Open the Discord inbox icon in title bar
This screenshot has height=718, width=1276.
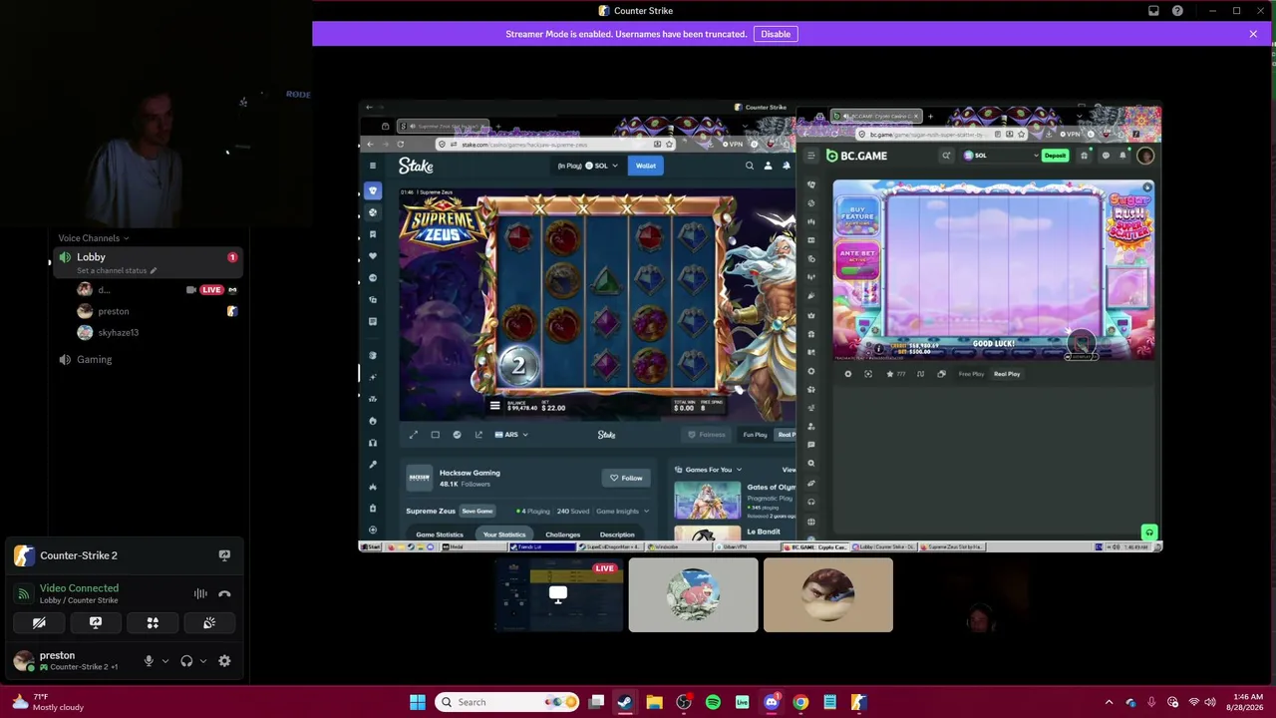pos(1153,11)
